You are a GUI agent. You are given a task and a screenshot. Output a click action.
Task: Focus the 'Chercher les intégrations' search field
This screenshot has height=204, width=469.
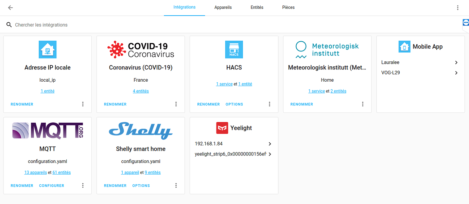click(x=234, y=25)
